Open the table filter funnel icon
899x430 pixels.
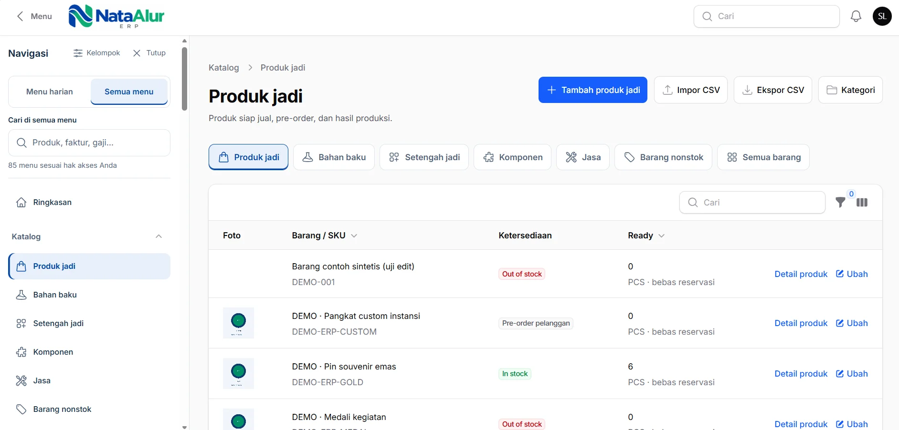tap(841, 203)
